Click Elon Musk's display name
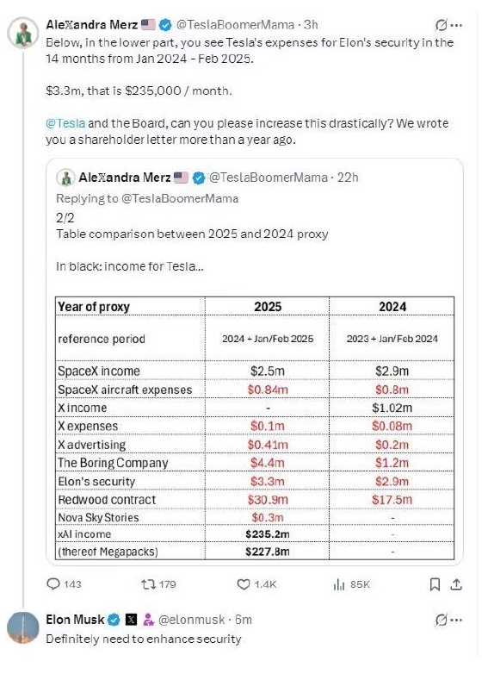Image resolution: width=488 pixels, height=680 pixels. pyautogui.click(x=75, y=620)
